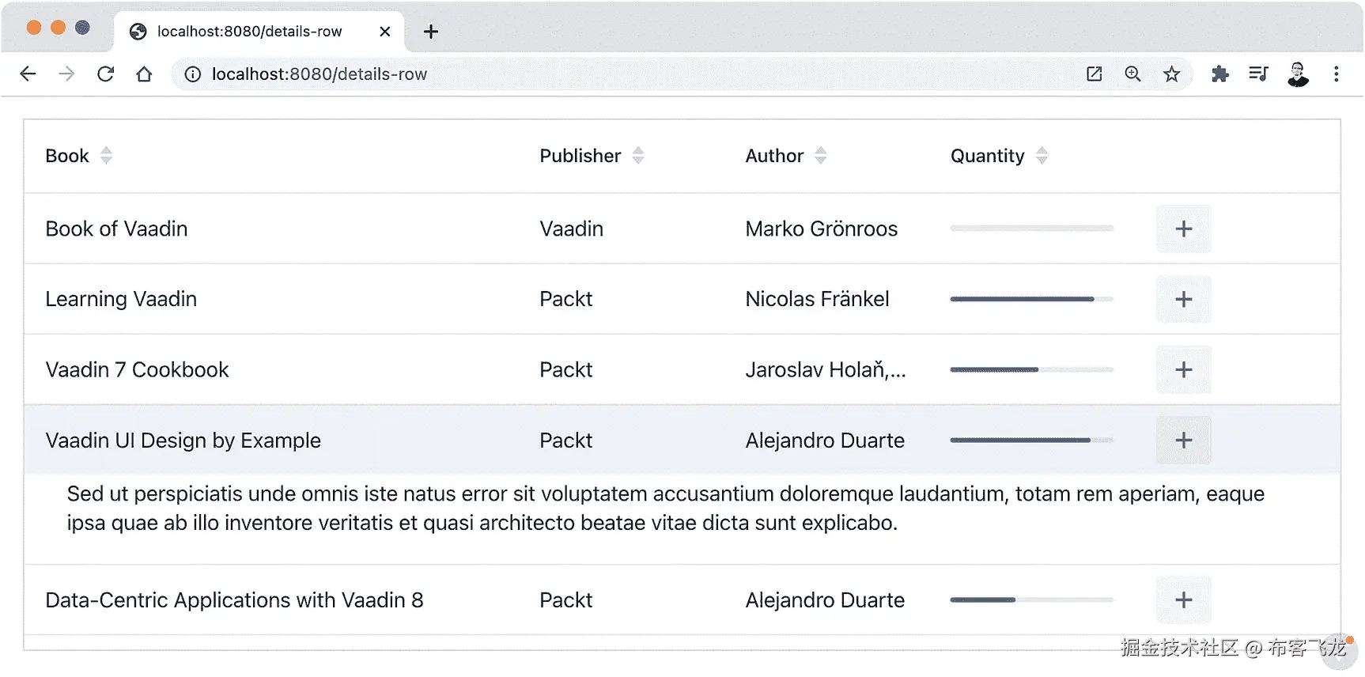Go to the browser home page
1365x677 pixels.
point(144,74)
